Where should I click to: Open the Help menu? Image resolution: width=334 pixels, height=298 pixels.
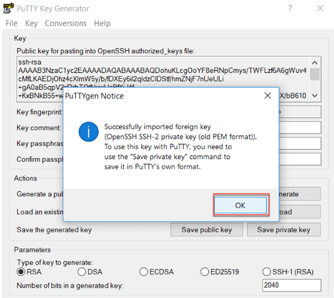[x=102, y=23]
